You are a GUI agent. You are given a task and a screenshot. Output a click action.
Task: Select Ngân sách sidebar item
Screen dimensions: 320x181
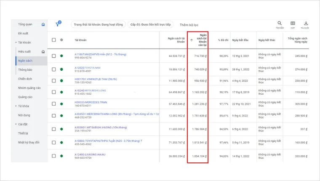coord(25,61)
